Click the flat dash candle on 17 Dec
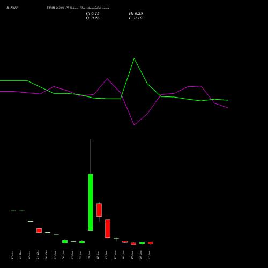This screenshot has width=268, height=268. (x=13, y=211)
